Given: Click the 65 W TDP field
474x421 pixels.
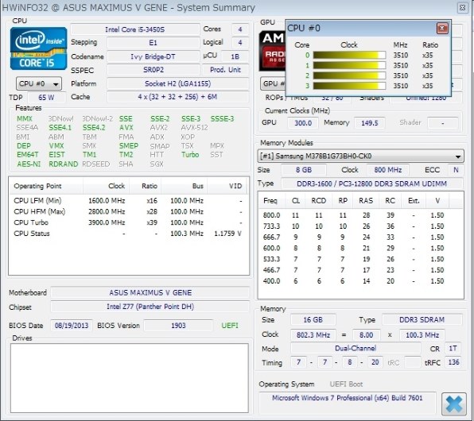Looking at the screenshot, I should click(x=46, y=98).
